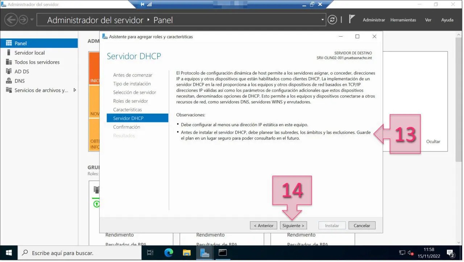
Task: Expand Servicios de archivos sidebar item
Action: (75, 90)
